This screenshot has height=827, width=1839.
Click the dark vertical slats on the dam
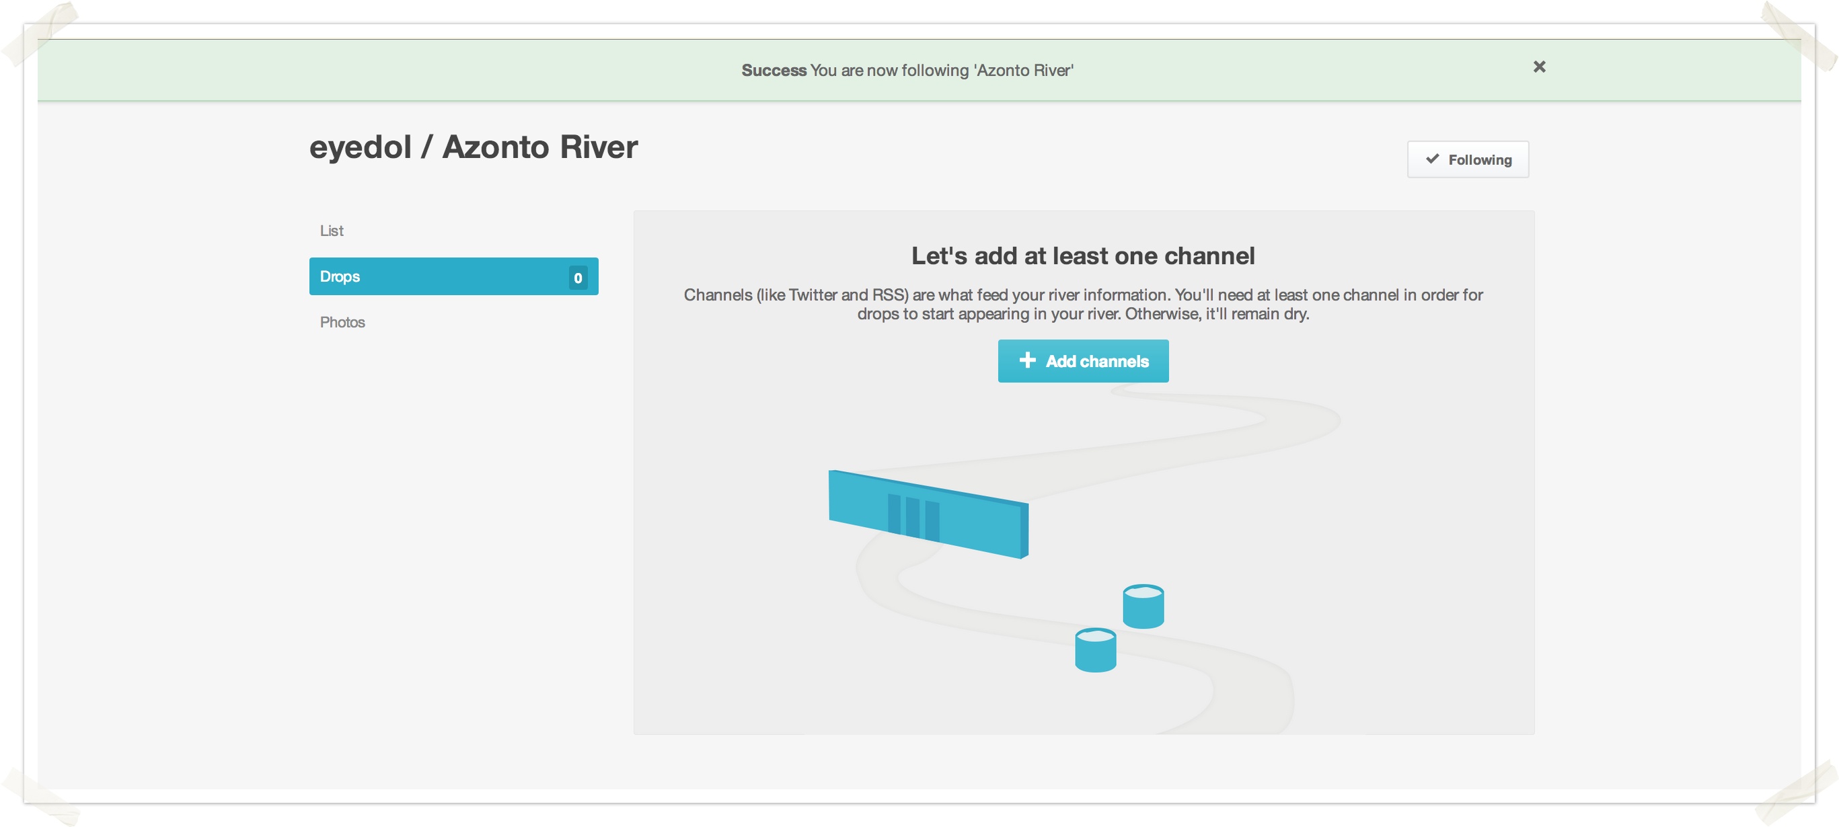[x=912, y=516]
